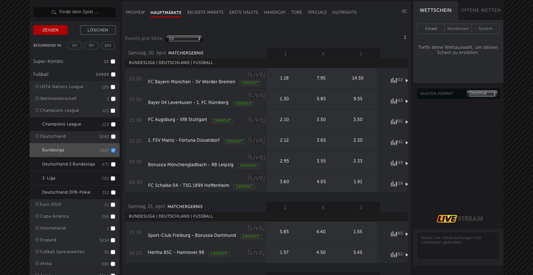The height and width of the screenshot is (275, 533).
Task: Tick the Euro 2020 checkbox
Action: point(113,205)
